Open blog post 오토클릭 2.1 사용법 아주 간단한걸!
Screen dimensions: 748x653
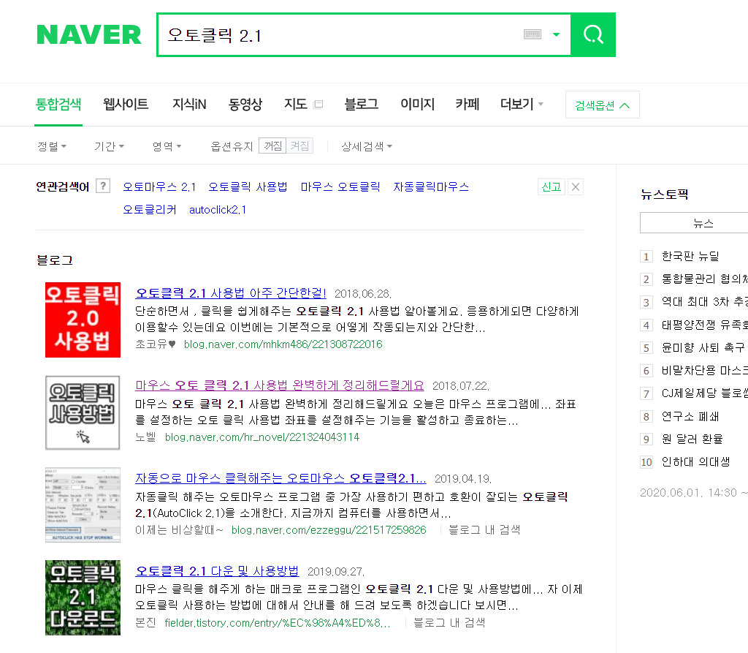231,292
